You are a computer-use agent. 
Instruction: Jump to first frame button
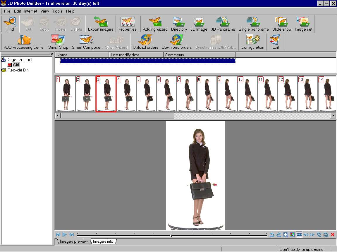tap(58, 235)
